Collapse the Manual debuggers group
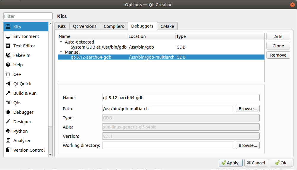The image size is (297, 170). [61, 52]
